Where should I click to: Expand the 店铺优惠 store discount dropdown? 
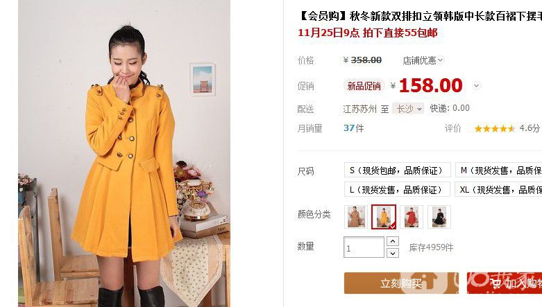point(423,60)
